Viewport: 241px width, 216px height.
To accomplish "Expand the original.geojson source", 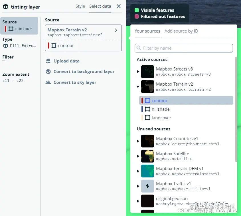I will [138, 201].
